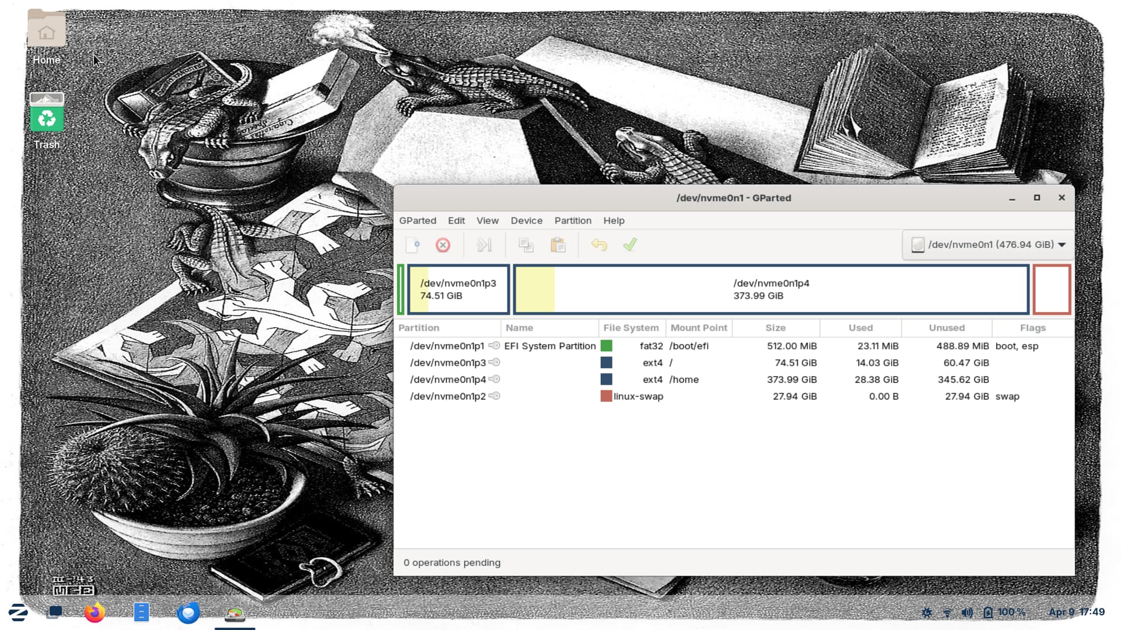Screen dimensions: 1121x630
Task: Click the battery 100 % indicator
Action: 1004,612
